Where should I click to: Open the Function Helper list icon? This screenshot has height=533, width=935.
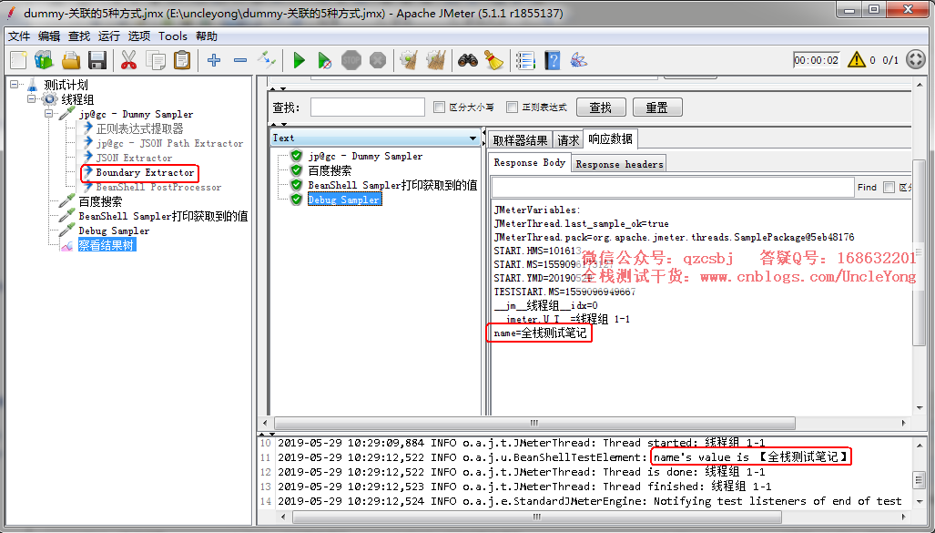525,60
